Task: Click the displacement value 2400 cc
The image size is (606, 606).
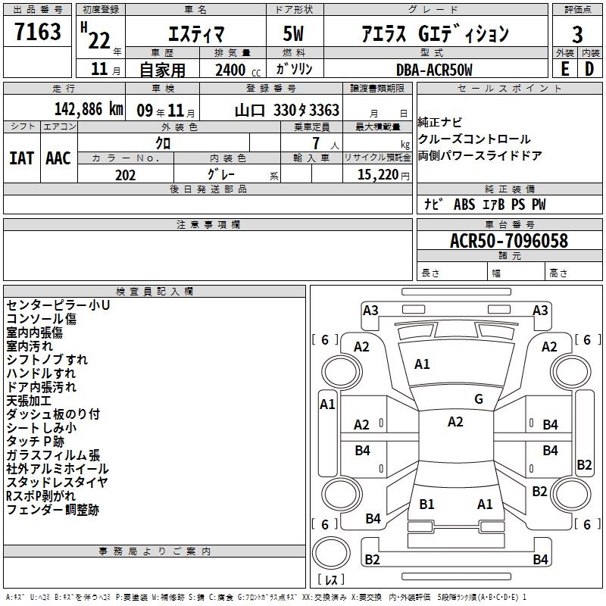Action: tap(238, 70)
